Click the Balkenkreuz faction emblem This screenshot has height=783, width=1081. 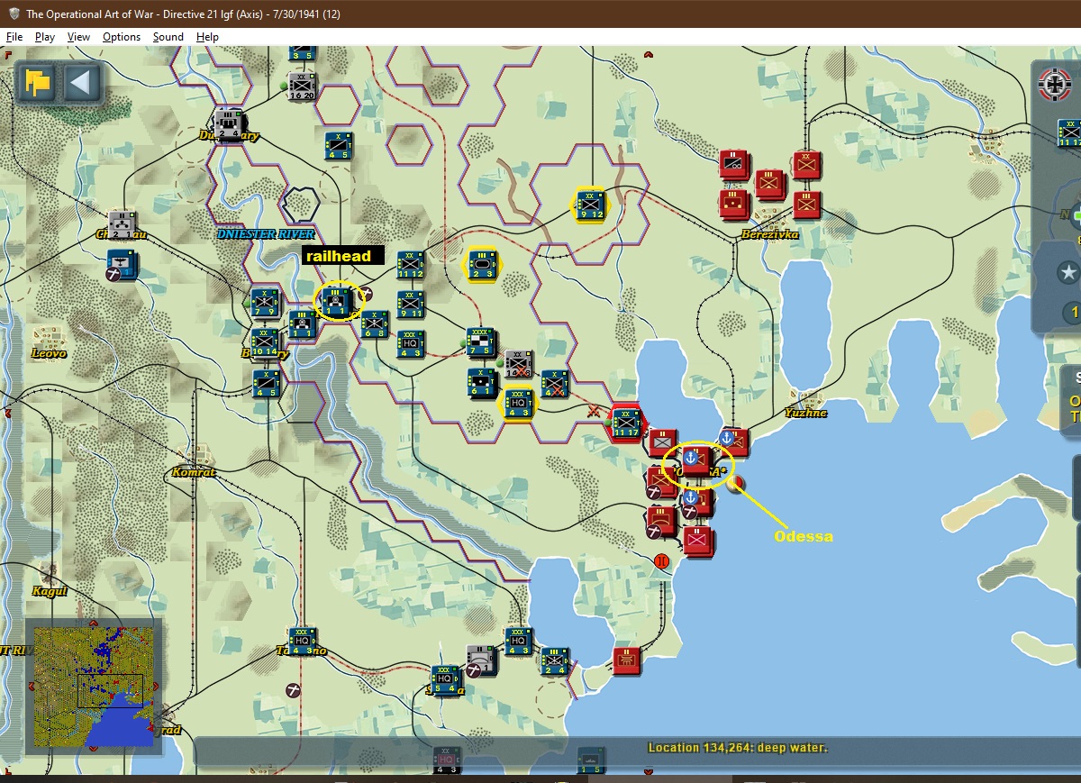click(x=1056, y=84)
